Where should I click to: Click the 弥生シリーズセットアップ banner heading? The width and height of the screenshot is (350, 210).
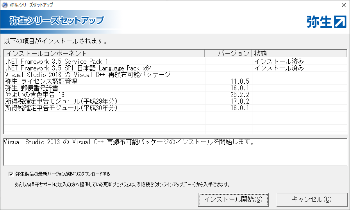point(57,21)
